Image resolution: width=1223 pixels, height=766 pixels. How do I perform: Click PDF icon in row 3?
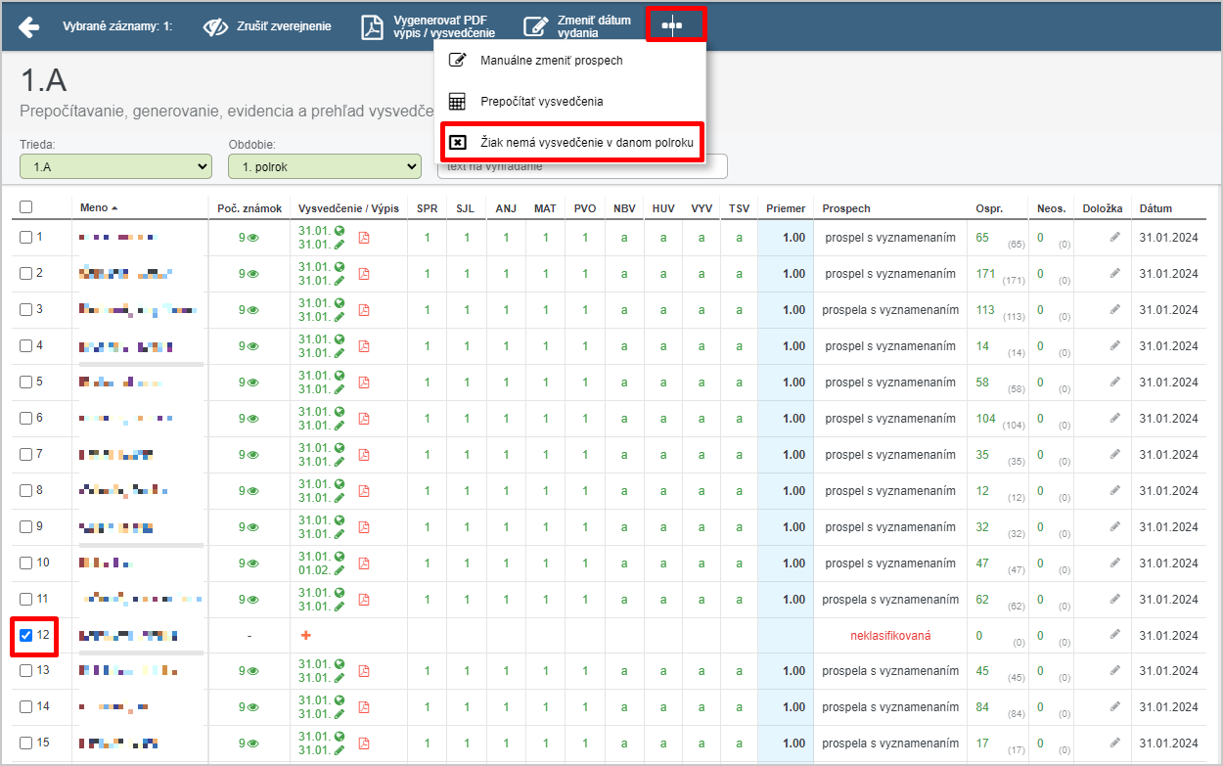(364, 310)
